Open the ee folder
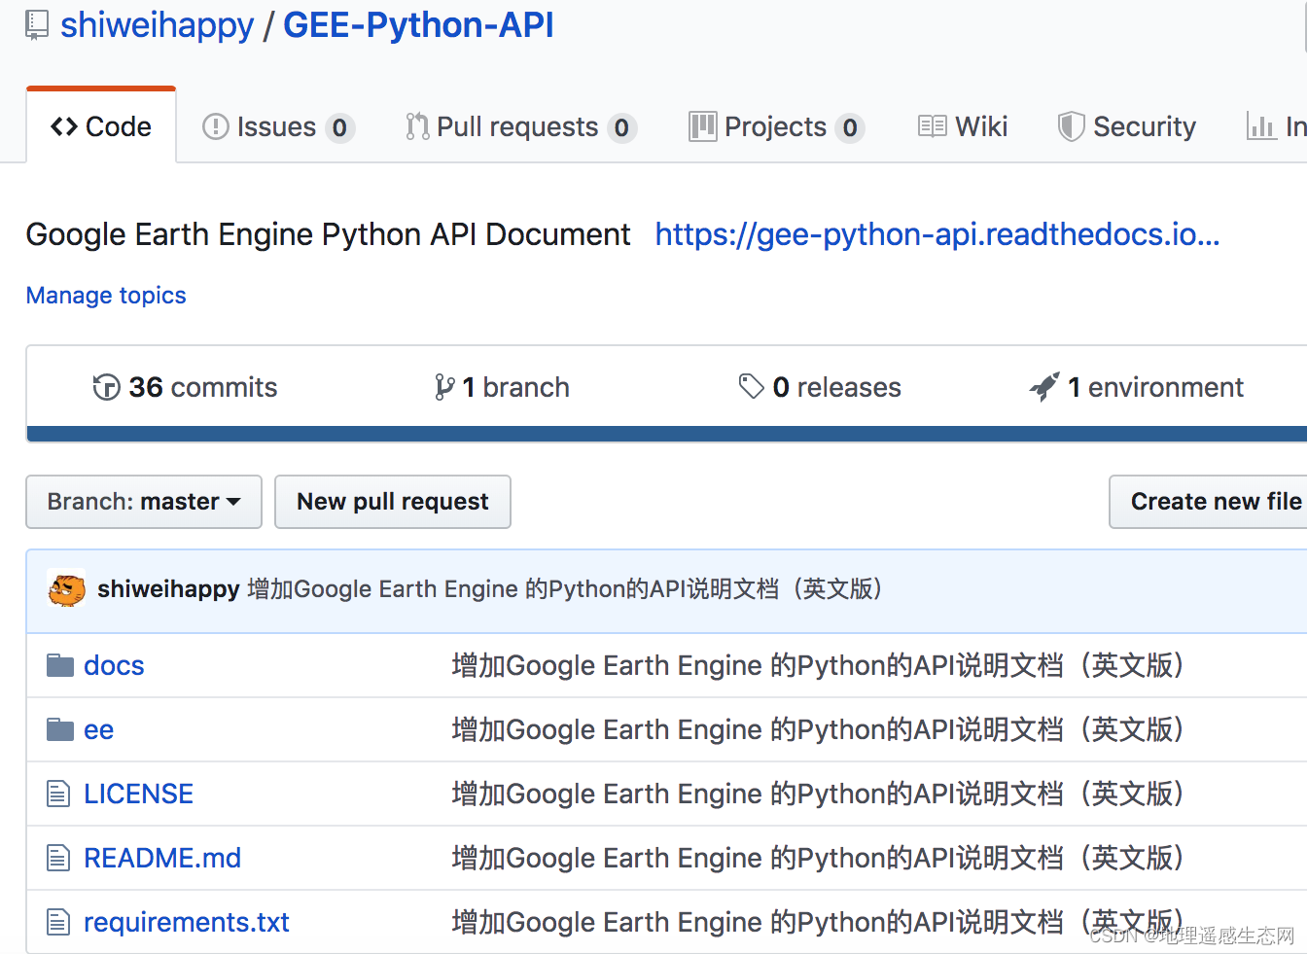 tap(98, 730)
